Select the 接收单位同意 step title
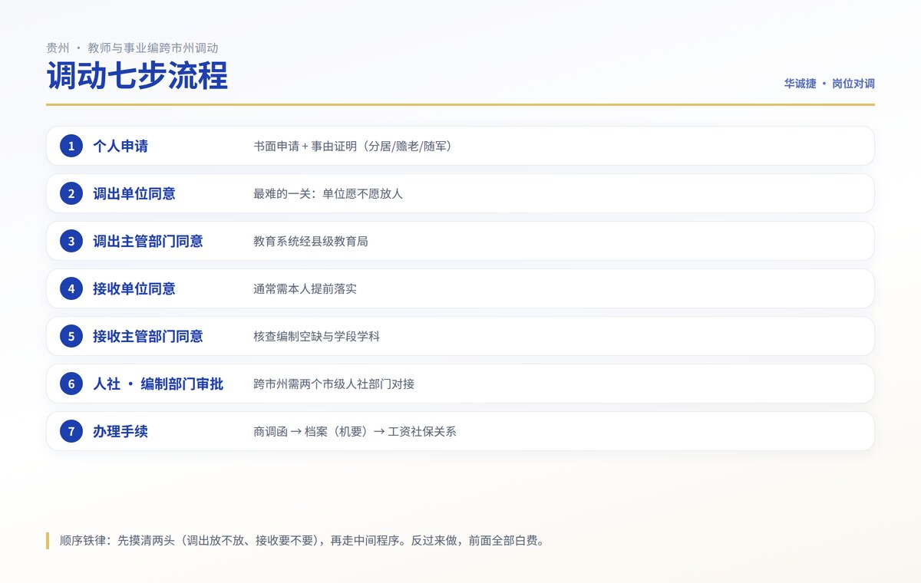The height and width of the screenshot is (583, 921). (134, 288)
